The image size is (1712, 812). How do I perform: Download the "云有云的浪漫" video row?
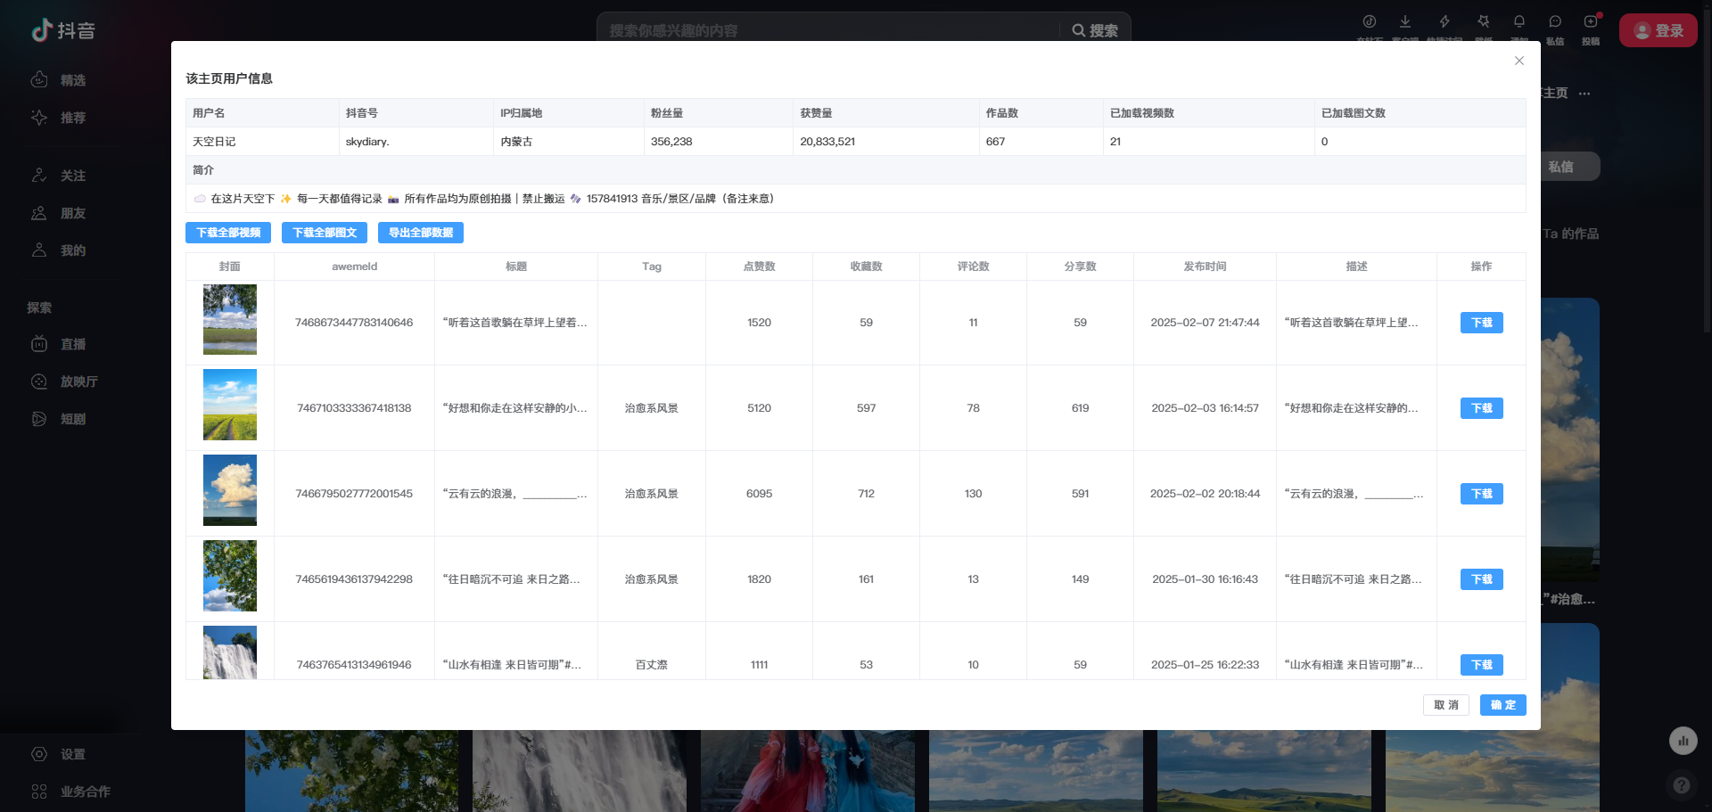pyautogui.click(x=1482, y=494)
